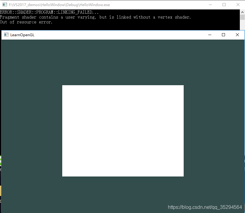Image resolution: width=245 pixels, height=213 pixels.
Task: Click the white rendered rectangle
Action: tap(123, 131)
